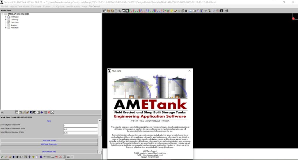
Task: Click the properties panel scroll-down arrow
Action: click(100, 152)
